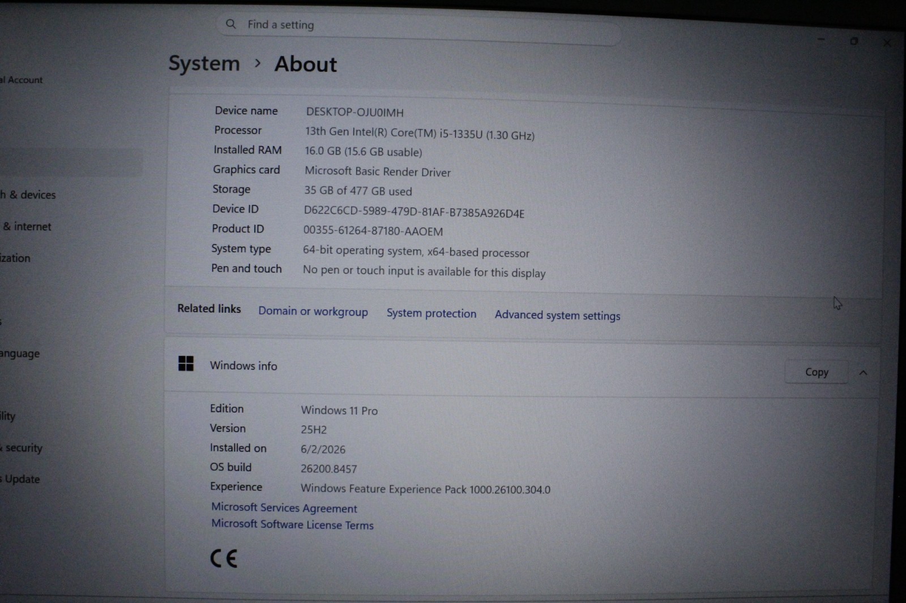Select installed on date 6/2/2026
The image size is (906, 603).
tap(323, 449)
